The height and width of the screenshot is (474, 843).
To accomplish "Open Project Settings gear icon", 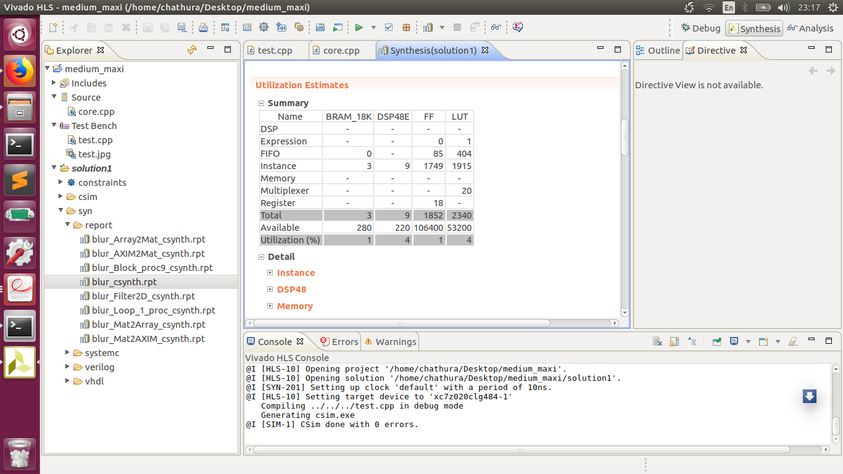I will point(264,28).
